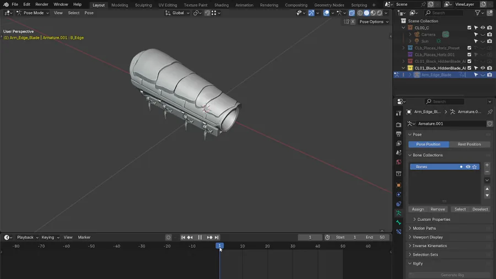Open the Object Data armature properties tab

coord(399,213)
